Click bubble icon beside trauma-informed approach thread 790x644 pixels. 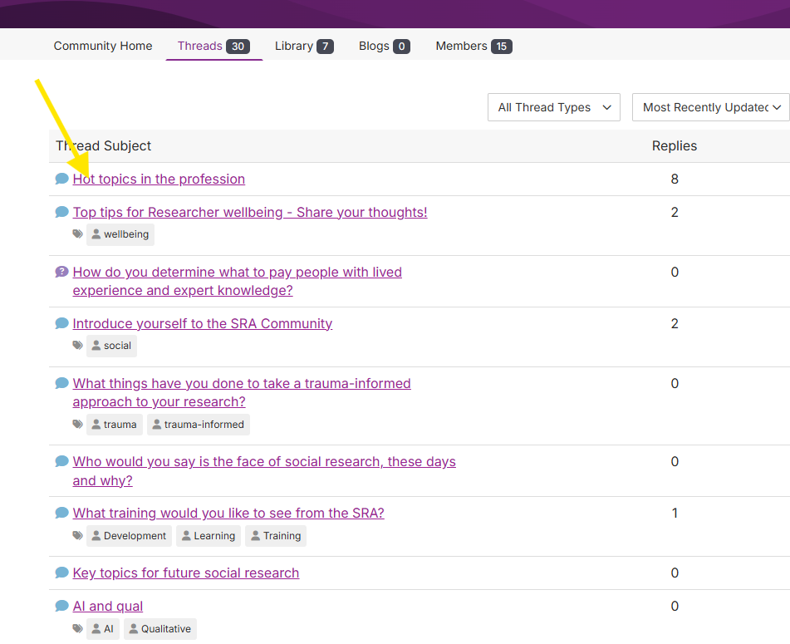pos(61,383)
